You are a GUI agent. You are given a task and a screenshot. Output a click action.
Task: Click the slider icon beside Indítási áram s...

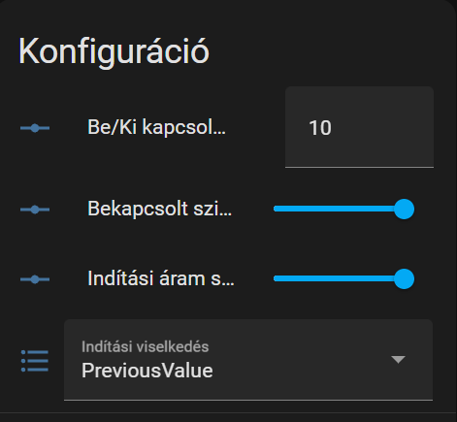(x=35, y=279)
